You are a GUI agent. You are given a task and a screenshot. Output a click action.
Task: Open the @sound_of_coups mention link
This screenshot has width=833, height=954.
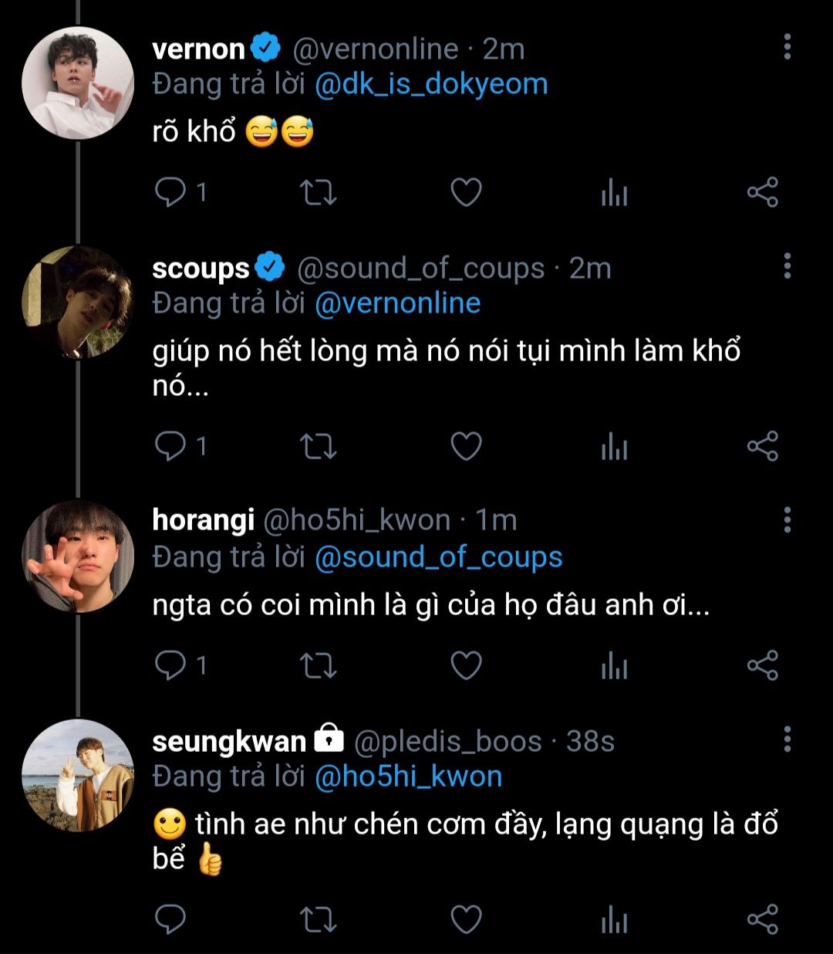click(x=438, y=557)
